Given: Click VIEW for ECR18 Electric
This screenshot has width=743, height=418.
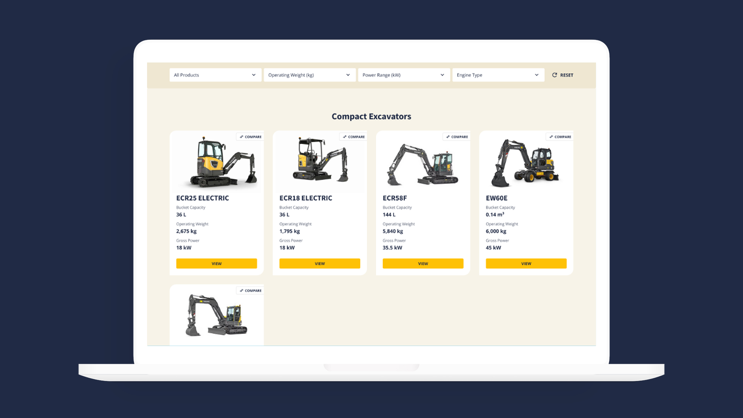Looking at the screenshot, I should [x=320, y=264].
